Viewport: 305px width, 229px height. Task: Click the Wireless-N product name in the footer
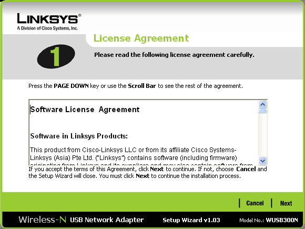tap(43, 220)
